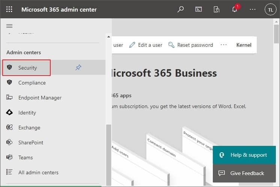Click the Exchange icon in sidebar
Viewport: 280px width, 187px height.
(x=9, y=127)
